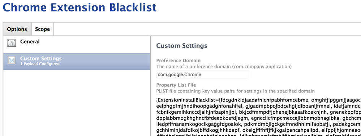Click the Custom Settings panel heading
Viewport: 361px width, 136px height.
182,46
